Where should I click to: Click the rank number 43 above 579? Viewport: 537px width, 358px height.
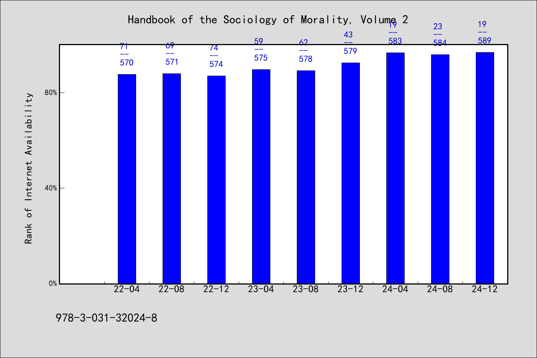click(x=348, y=35)
